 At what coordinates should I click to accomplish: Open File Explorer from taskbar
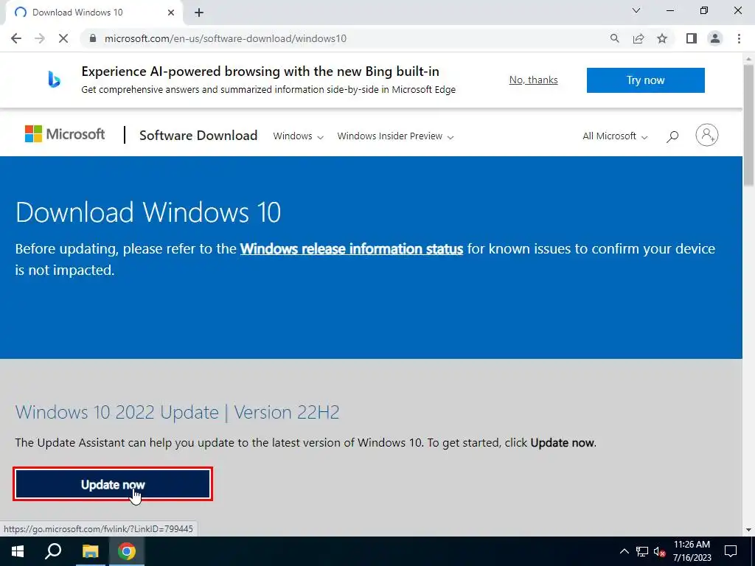pyautogui.click(x=90, y=551)
